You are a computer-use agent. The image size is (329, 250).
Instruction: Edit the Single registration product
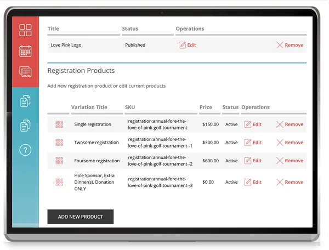tap(253, 124)
